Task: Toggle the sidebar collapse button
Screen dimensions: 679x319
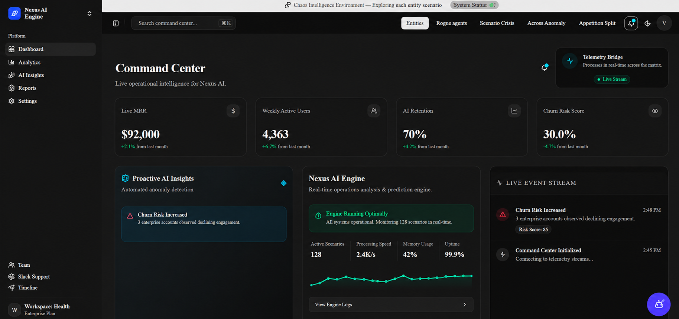Action: tap(116, 23)
